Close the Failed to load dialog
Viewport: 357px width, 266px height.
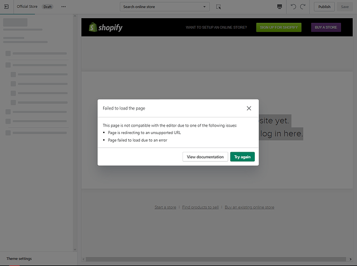click(x=249, y=109)
